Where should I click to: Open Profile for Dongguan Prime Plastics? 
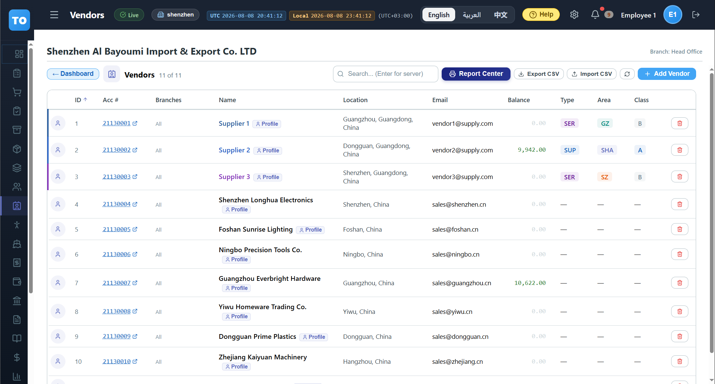pyautogui.click(x=313, y=337)
